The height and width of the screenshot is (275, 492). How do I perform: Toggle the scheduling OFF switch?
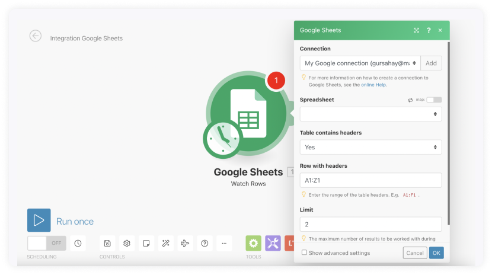coord(47,243)
